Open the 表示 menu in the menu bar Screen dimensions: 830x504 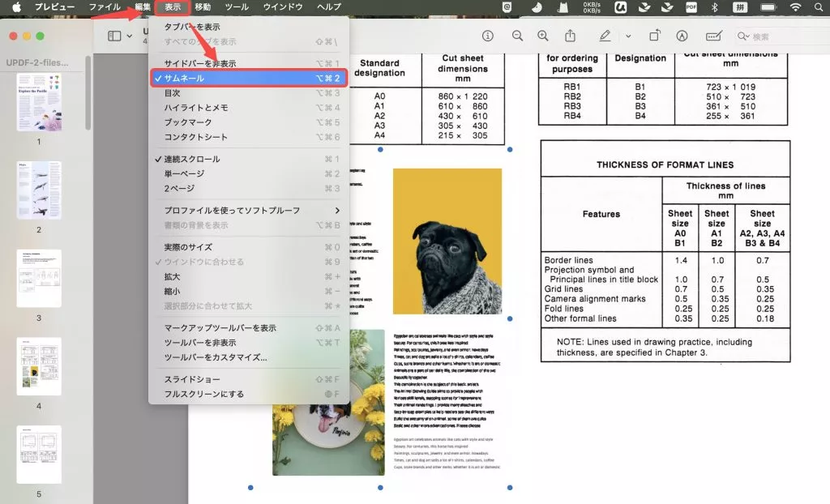(173, 6)
